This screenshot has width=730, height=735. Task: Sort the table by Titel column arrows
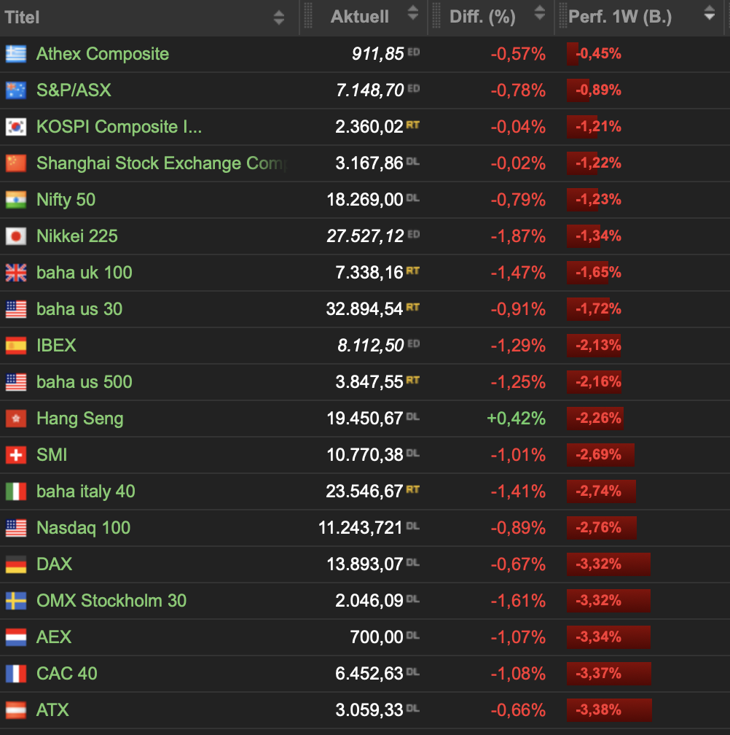[278, 17]
